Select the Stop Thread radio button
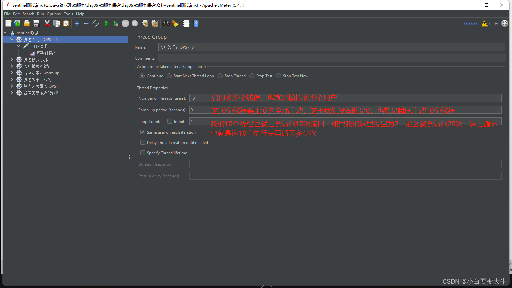The width and height of the screenshot is (512, 288). pyautogui.click(x=220, y=76)
